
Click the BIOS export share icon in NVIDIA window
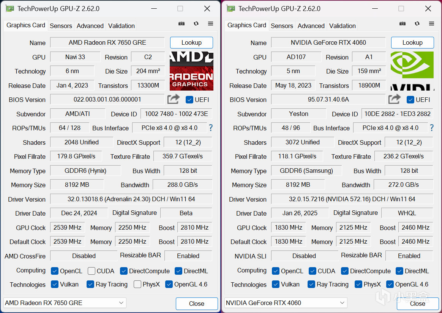tap(395, 99)
